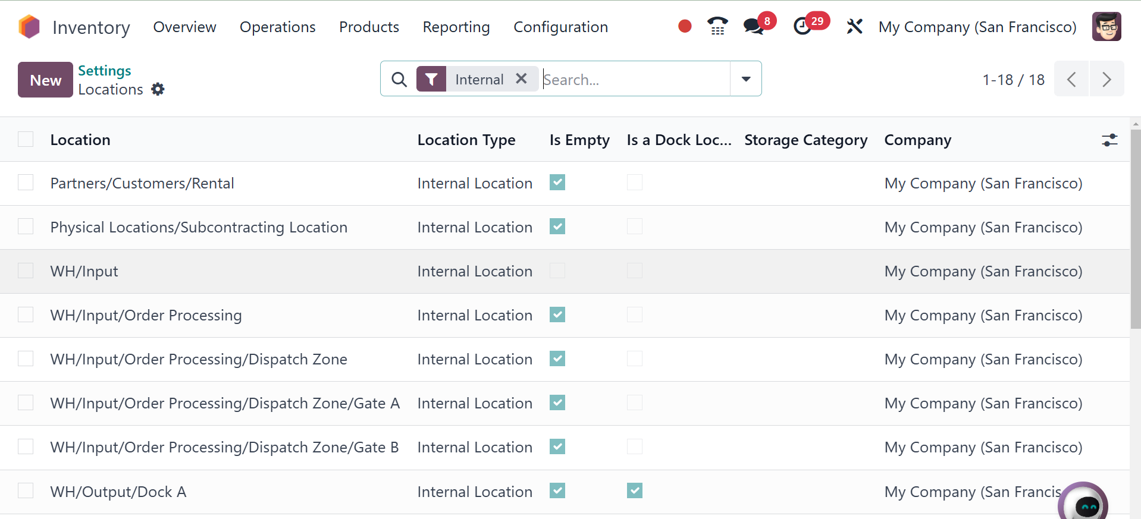
Task: Go to Settings breadcrumb link
Action: [x=105, y=71]
